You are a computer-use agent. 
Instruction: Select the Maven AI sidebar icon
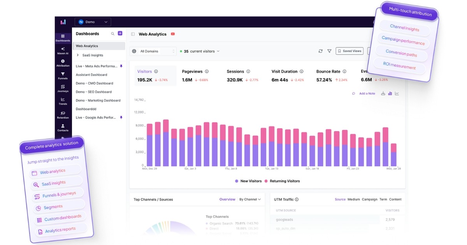(63, 50)
